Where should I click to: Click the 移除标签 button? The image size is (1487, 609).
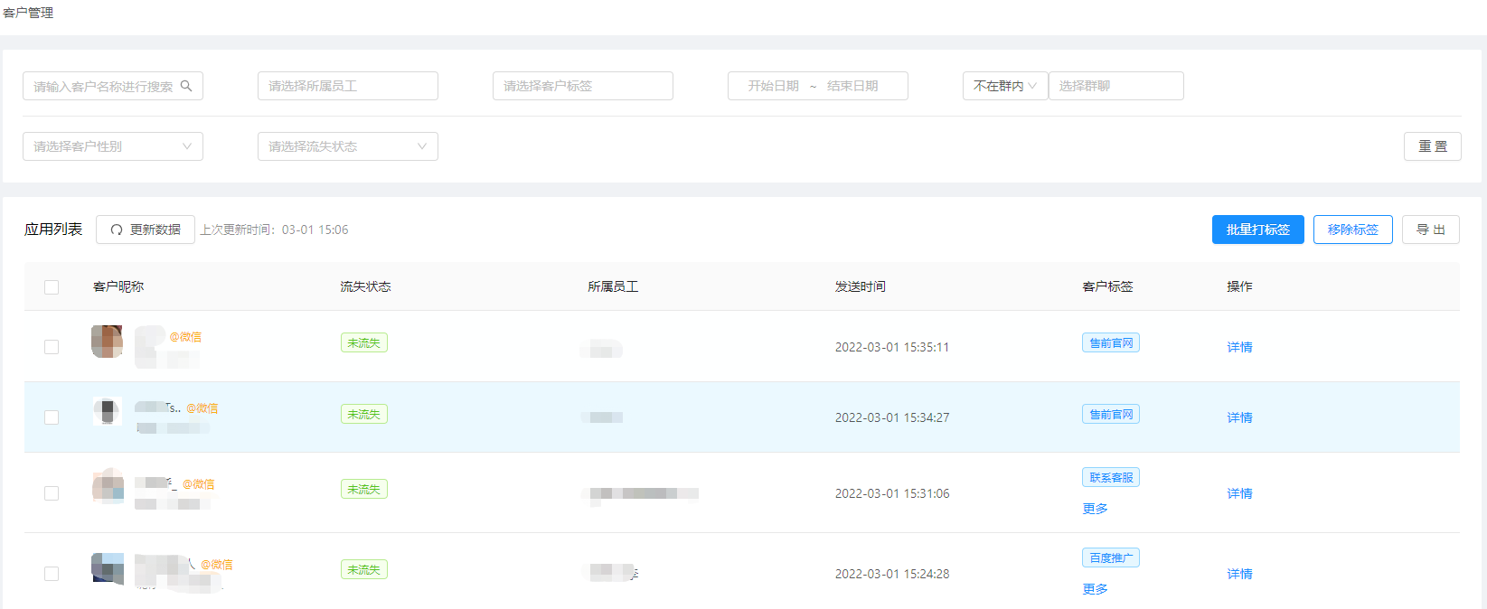[x=1353, y=230]
